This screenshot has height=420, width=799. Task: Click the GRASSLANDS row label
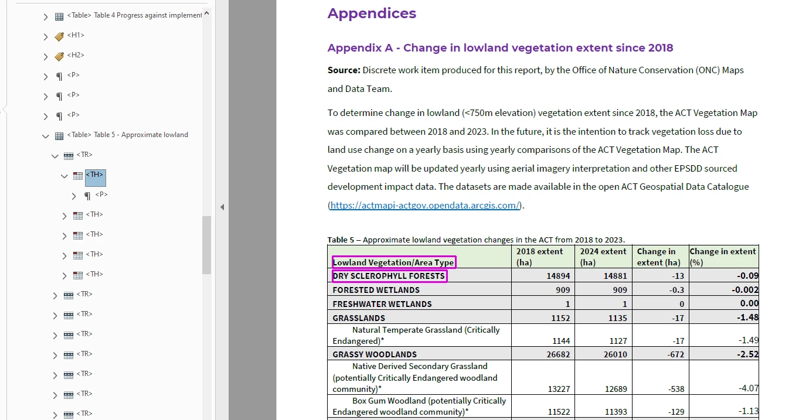pyautogui.click(x=359, y=318)
